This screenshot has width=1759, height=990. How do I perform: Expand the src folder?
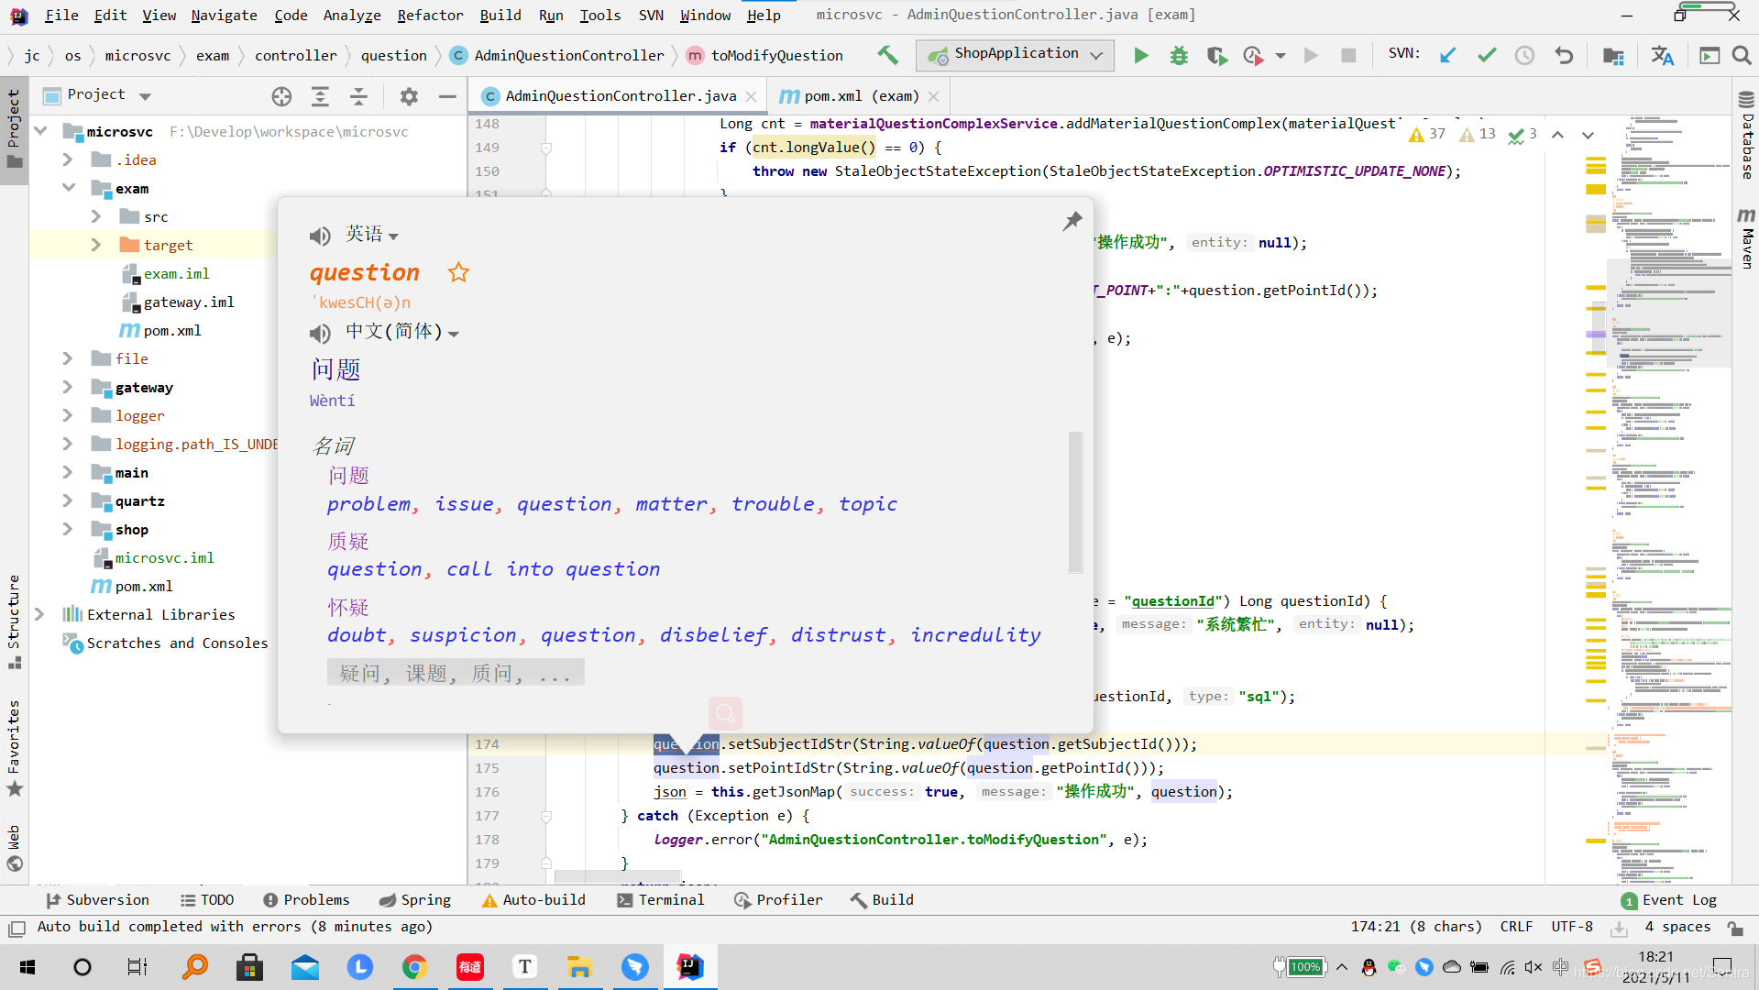click(x=96, y=216)
